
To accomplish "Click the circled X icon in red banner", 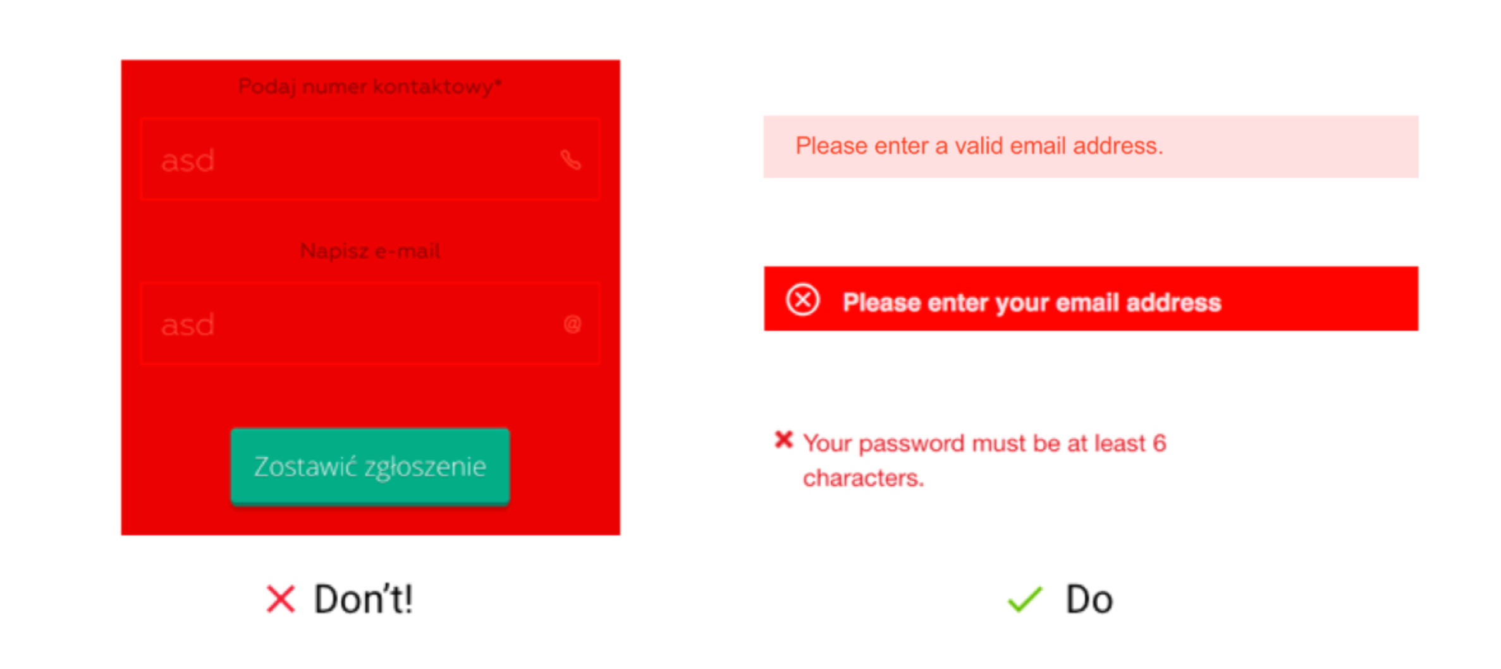I will pos(802,299).
